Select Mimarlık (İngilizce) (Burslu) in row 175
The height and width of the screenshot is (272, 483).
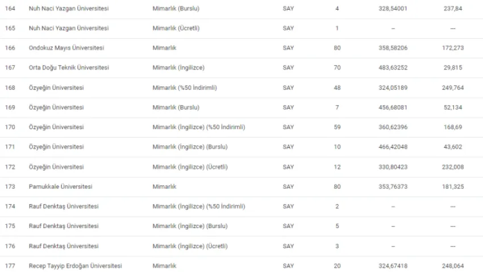tap(190, 226)
